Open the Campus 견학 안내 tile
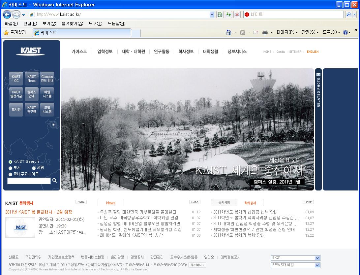 [47, 79]
